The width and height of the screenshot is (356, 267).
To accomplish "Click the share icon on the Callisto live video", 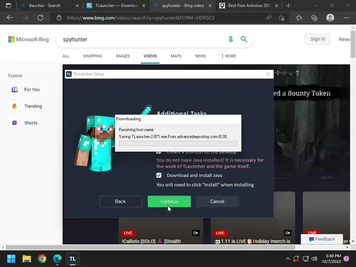I will (195, 233).
